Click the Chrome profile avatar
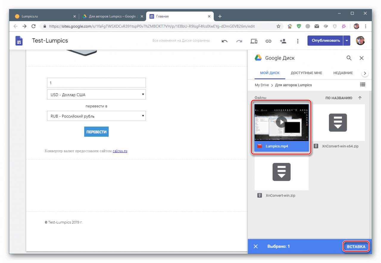The width and height of the screenshot is (381, 263). [x=356, y=26]
